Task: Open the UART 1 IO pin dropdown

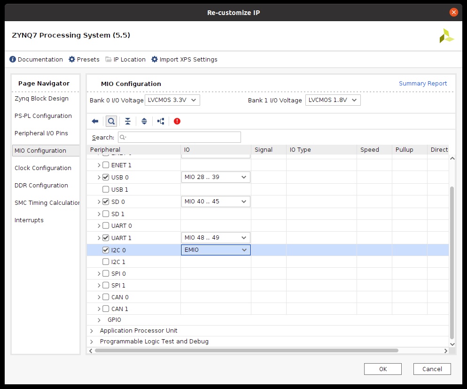Action: coord(216,238)
